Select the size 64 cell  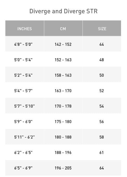102,167
